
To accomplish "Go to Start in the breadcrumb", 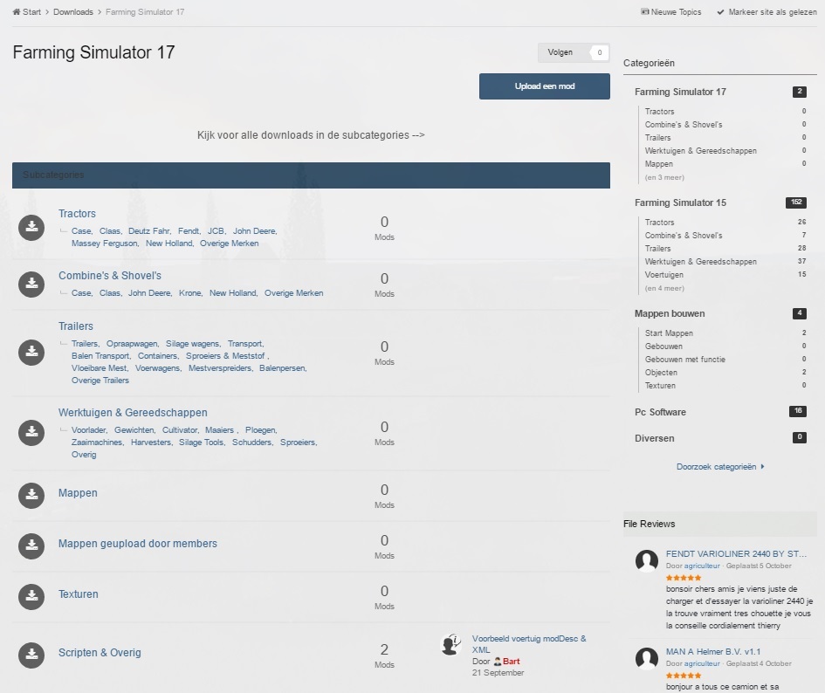I will tap(31, 11).
